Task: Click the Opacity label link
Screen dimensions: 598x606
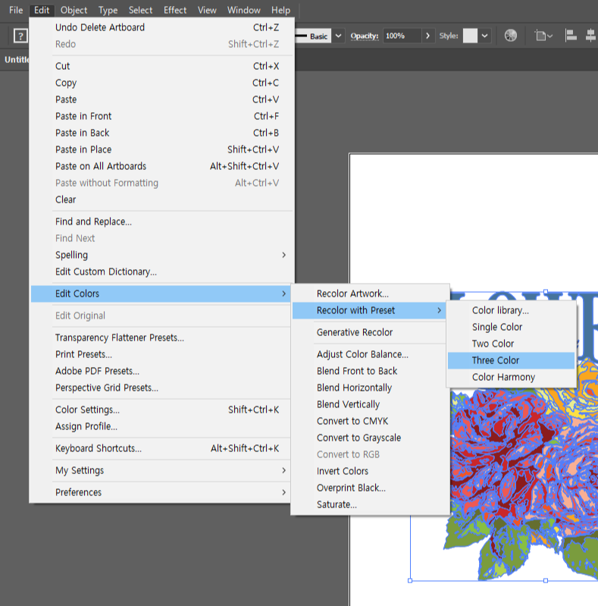Action: (365, 36)
